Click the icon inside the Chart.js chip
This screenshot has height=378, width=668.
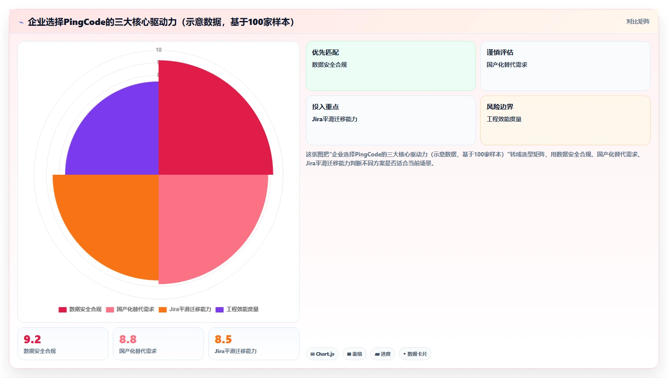point(313,354)
